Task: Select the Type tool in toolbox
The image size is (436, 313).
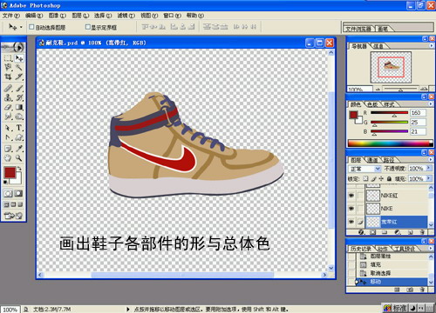Action: (x=19, y=128)
